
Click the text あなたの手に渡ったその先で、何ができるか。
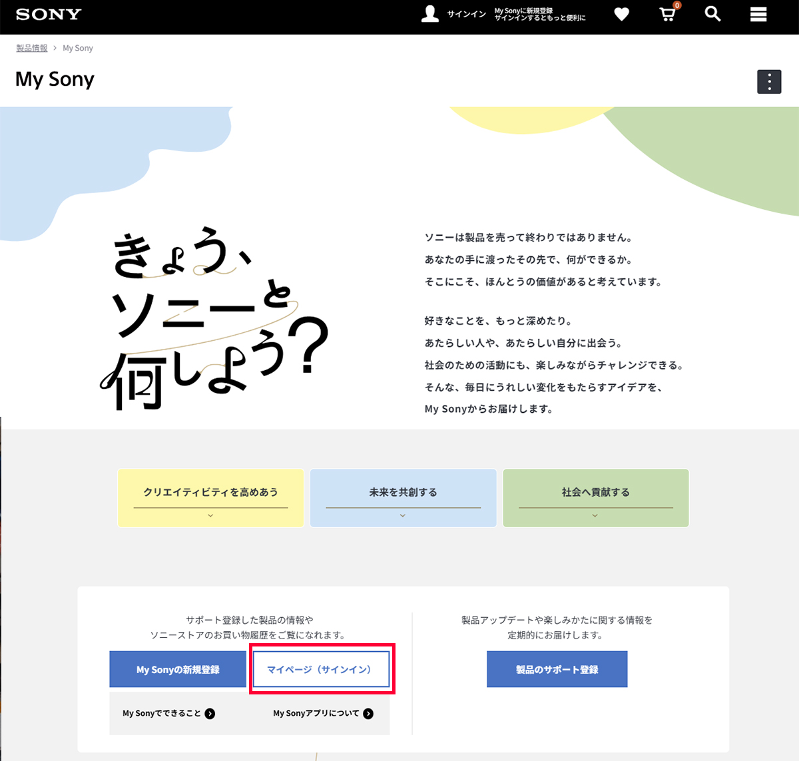[529, 260]
